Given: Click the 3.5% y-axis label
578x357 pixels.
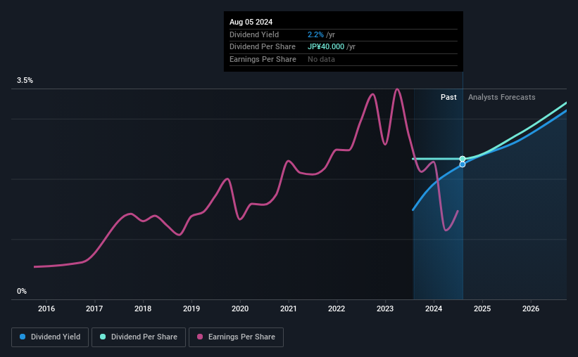Looking at the screenshot, I should tap(25, 80).
